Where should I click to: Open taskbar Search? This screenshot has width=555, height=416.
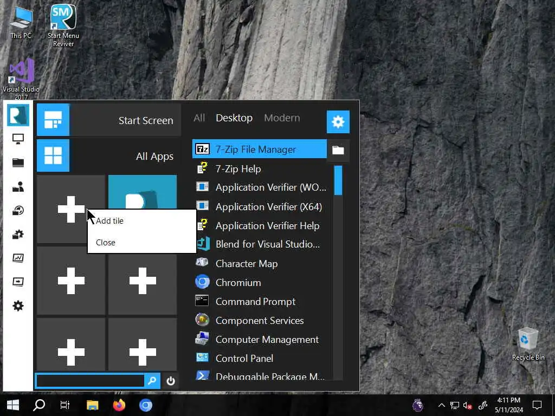39,405
